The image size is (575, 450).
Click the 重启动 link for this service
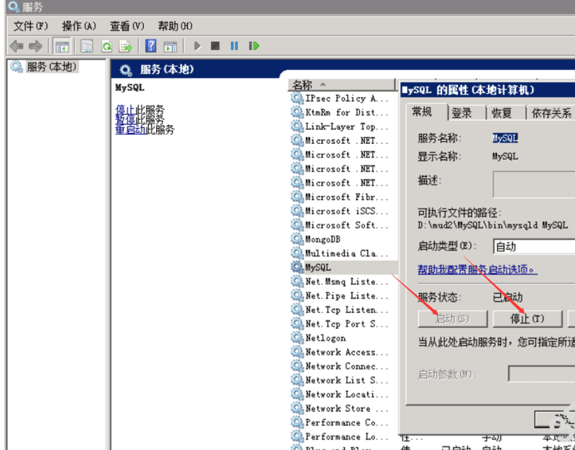tap(130, 129)
